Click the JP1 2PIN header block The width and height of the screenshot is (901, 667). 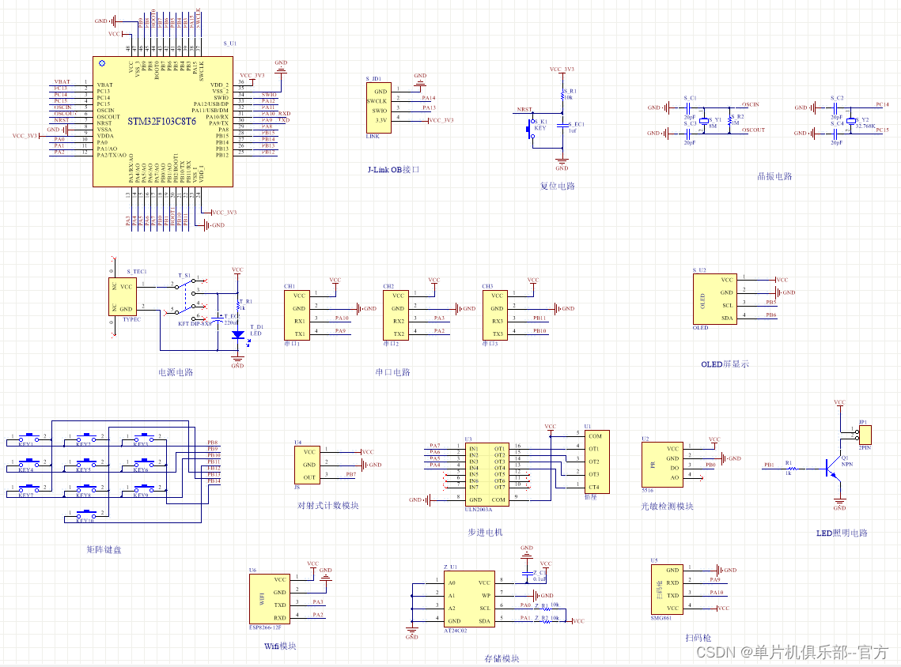[865, 435]
